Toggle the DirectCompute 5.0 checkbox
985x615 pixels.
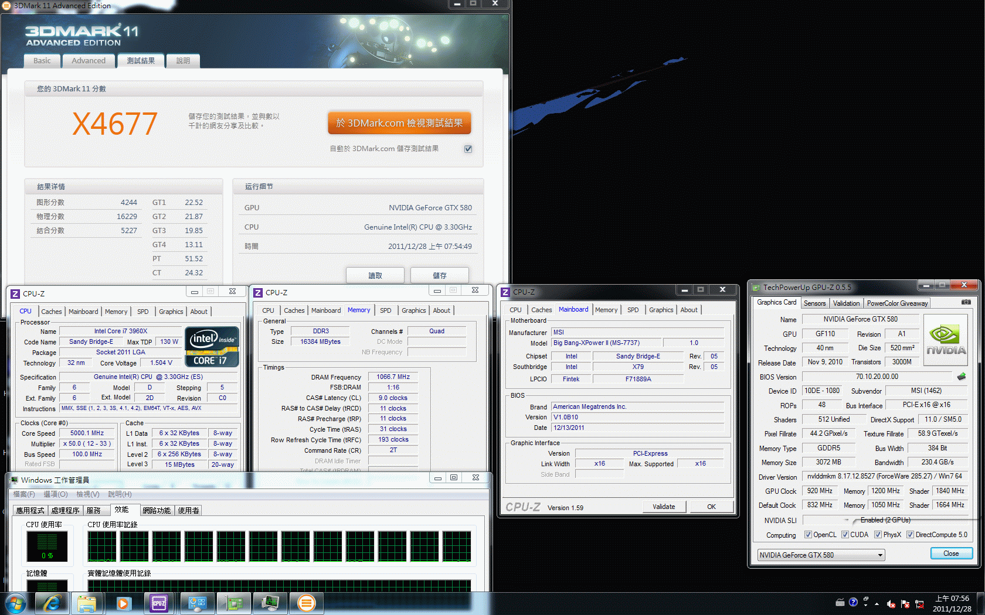click(x=910, y=535)
